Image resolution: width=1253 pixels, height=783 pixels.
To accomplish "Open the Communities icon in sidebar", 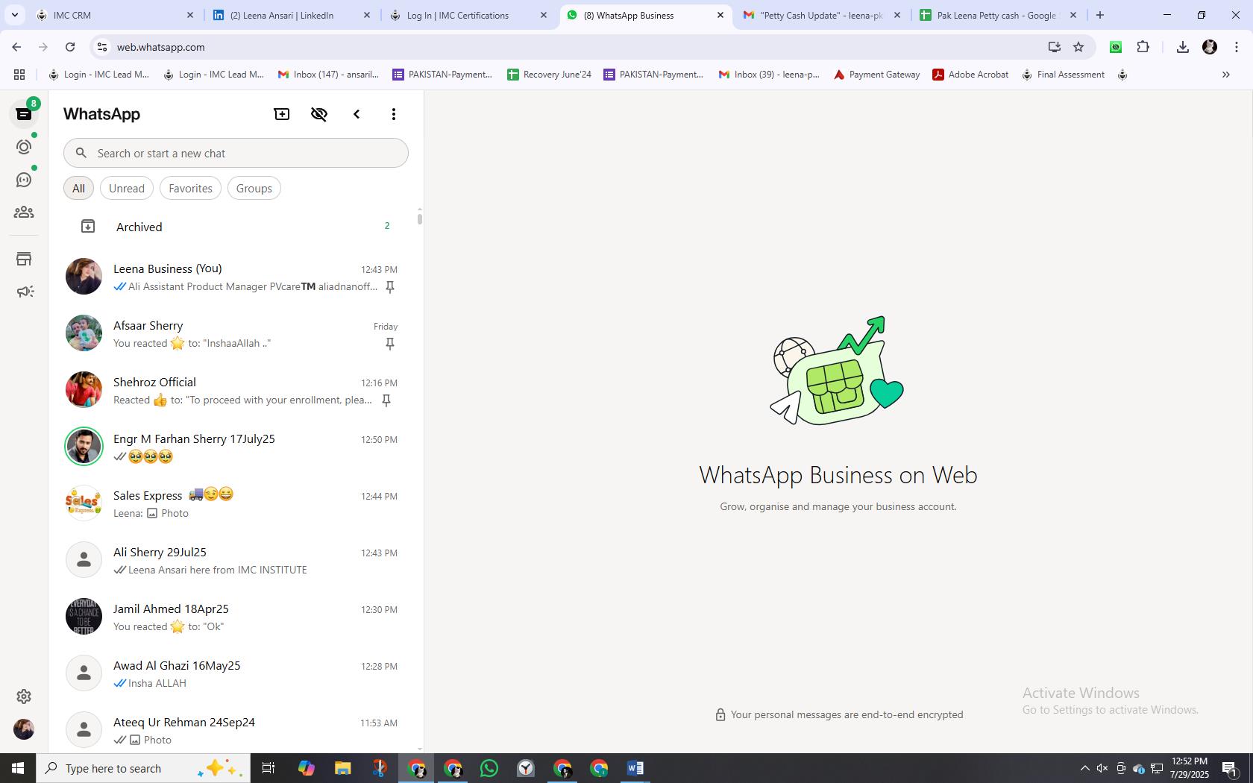I will click(24, 213).
